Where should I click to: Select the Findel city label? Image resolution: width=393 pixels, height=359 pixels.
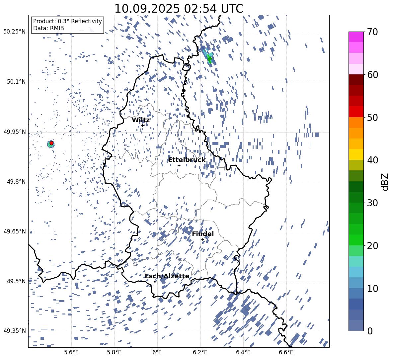(203, 234)
